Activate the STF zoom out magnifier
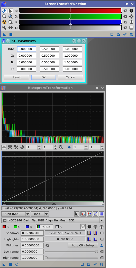Image resolution: width=136 pixels, height=268 pixels. (x=11, y=22)
